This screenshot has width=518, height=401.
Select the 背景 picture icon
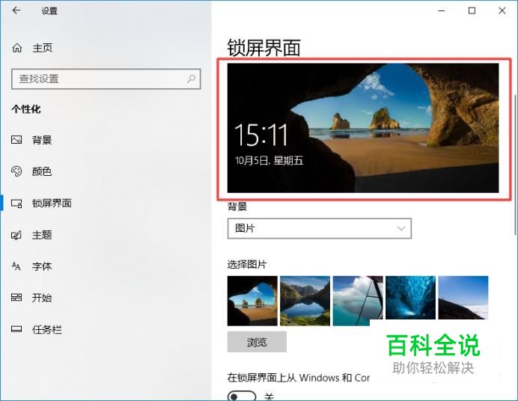coord(16,140)
